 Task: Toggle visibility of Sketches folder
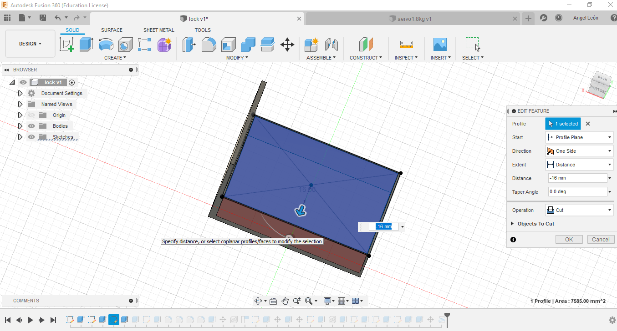coord(31,137)
